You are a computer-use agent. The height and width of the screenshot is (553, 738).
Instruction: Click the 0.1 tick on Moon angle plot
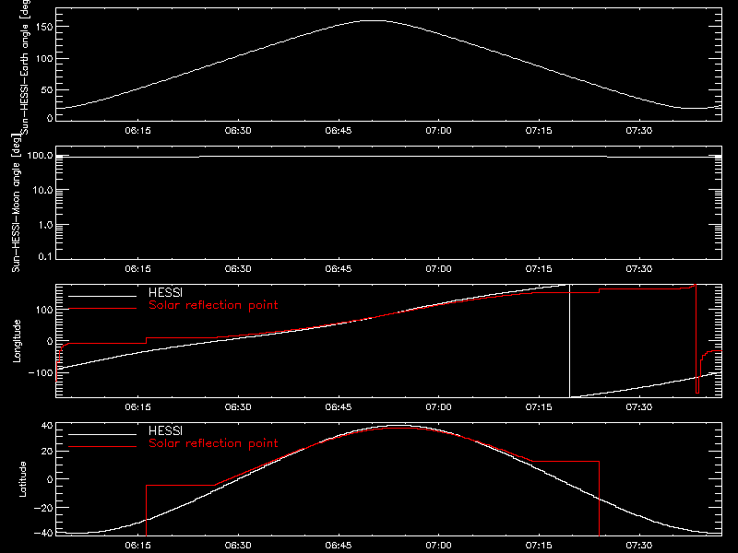45,256
